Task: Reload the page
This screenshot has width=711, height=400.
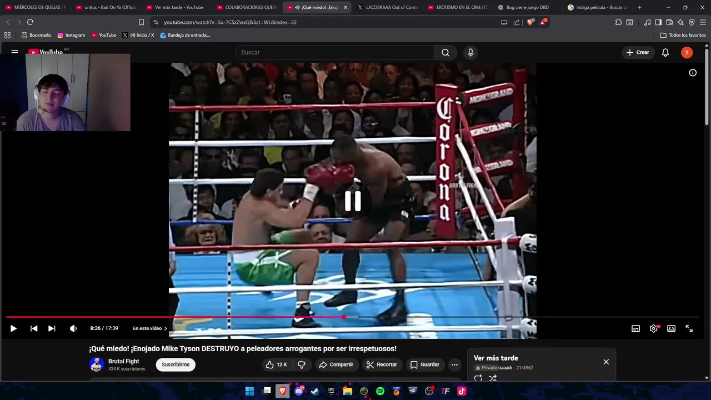Action: pos(30,22)
